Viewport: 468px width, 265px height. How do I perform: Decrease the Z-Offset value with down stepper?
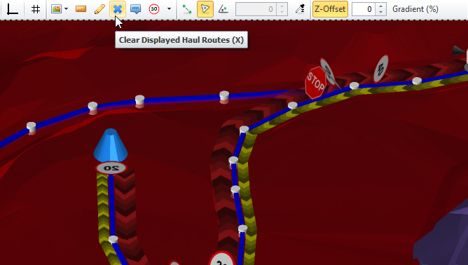tap(380, 12)
